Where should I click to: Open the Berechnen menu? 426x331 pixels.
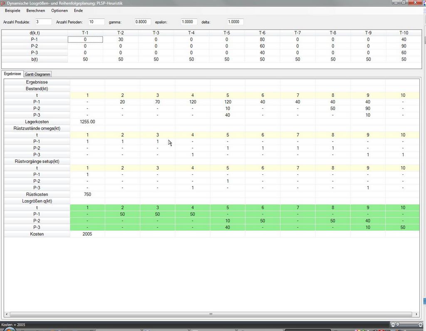click(35, 10)
